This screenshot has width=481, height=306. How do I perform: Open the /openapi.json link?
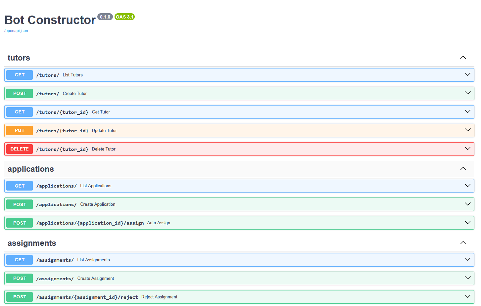click(16, 31)
